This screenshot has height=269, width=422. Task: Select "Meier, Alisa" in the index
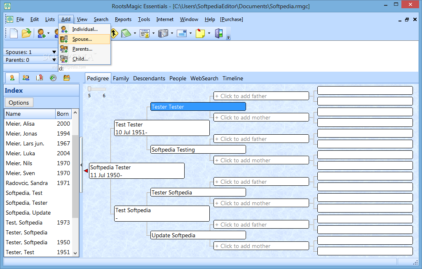(38, 124)
